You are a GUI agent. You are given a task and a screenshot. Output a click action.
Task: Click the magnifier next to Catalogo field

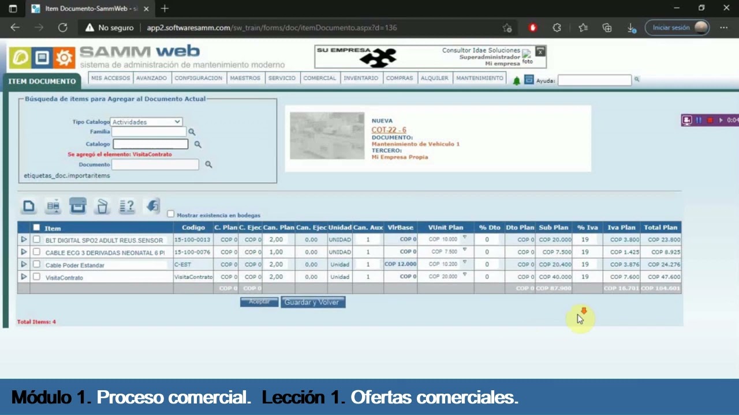(197, 145)
